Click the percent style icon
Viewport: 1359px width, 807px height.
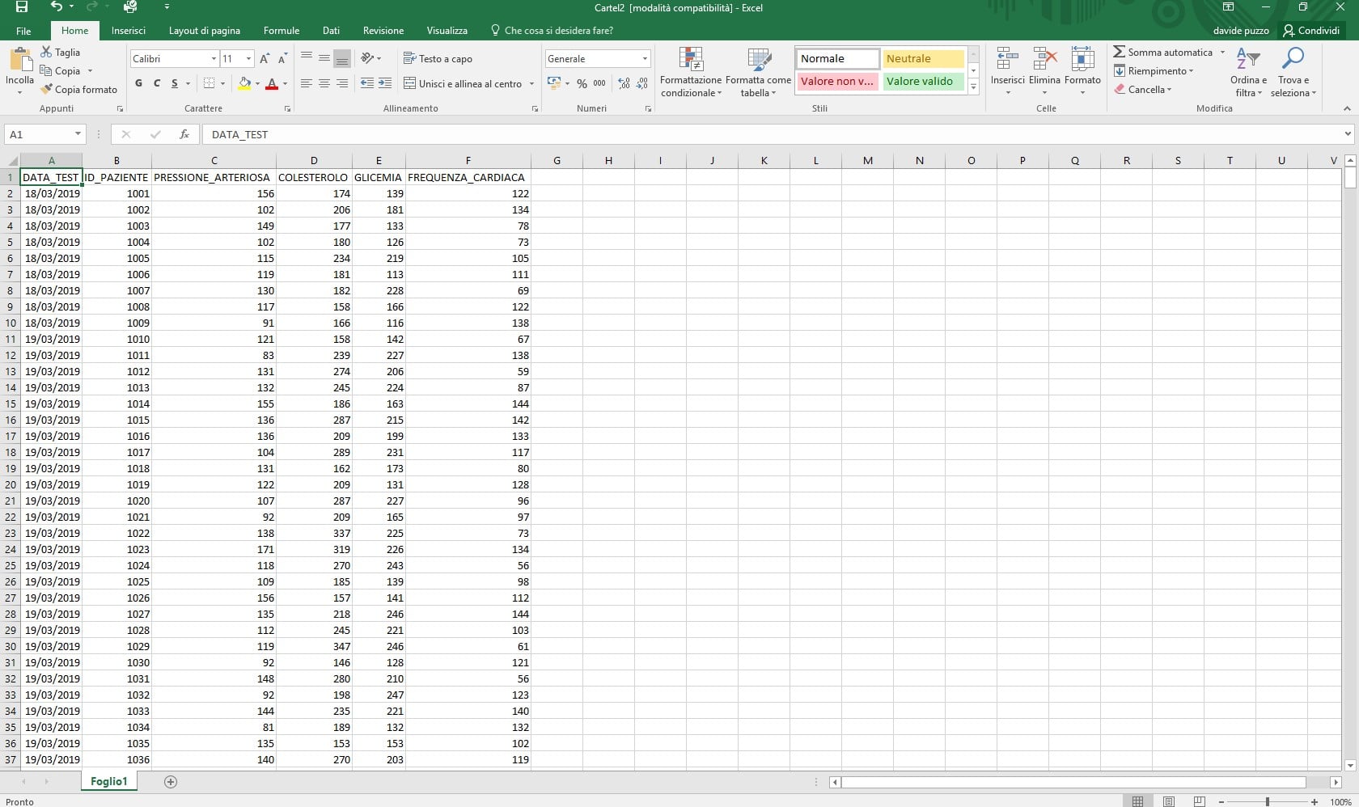coord(582,83)
